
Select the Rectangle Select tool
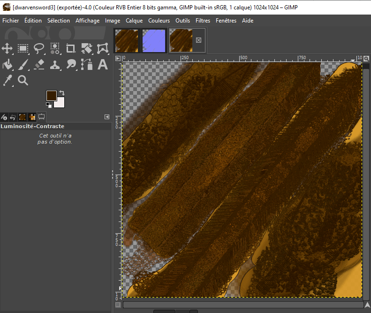[23, 48]
